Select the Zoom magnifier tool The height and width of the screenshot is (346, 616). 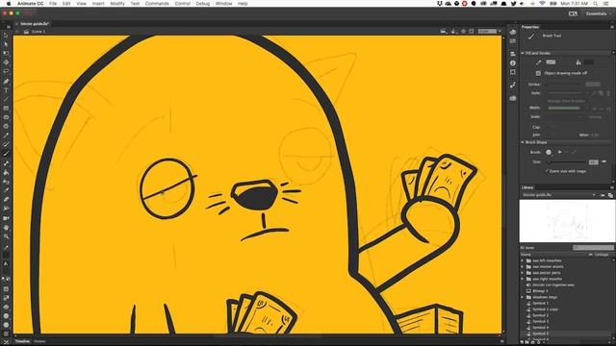point(6,236)
